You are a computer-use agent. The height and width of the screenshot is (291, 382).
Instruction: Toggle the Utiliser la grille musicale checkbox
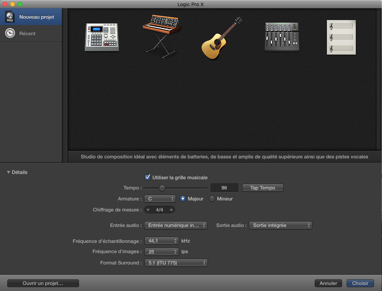(148, 177)
